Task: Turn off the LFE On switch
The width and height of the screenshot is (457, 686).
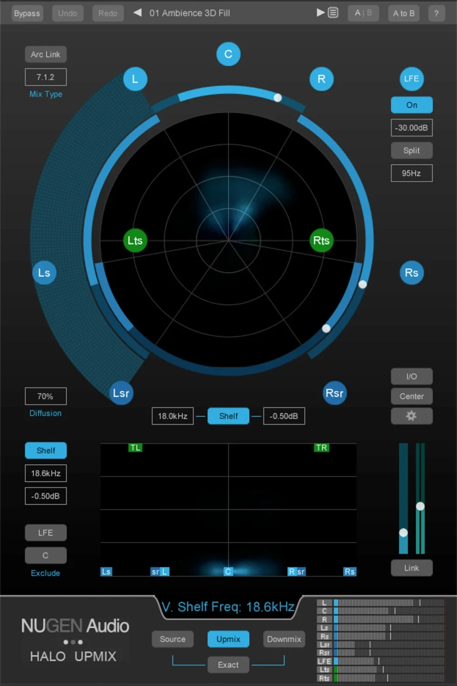Action: click(x=411, y=105)
